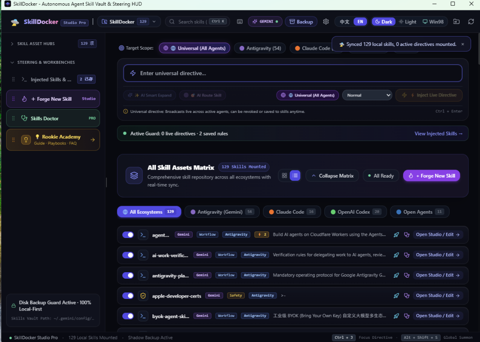This screenshot has width=480, height=342.
Task: Click the stethoscope icon in the agent... row
Action: (x=406, y=235)
